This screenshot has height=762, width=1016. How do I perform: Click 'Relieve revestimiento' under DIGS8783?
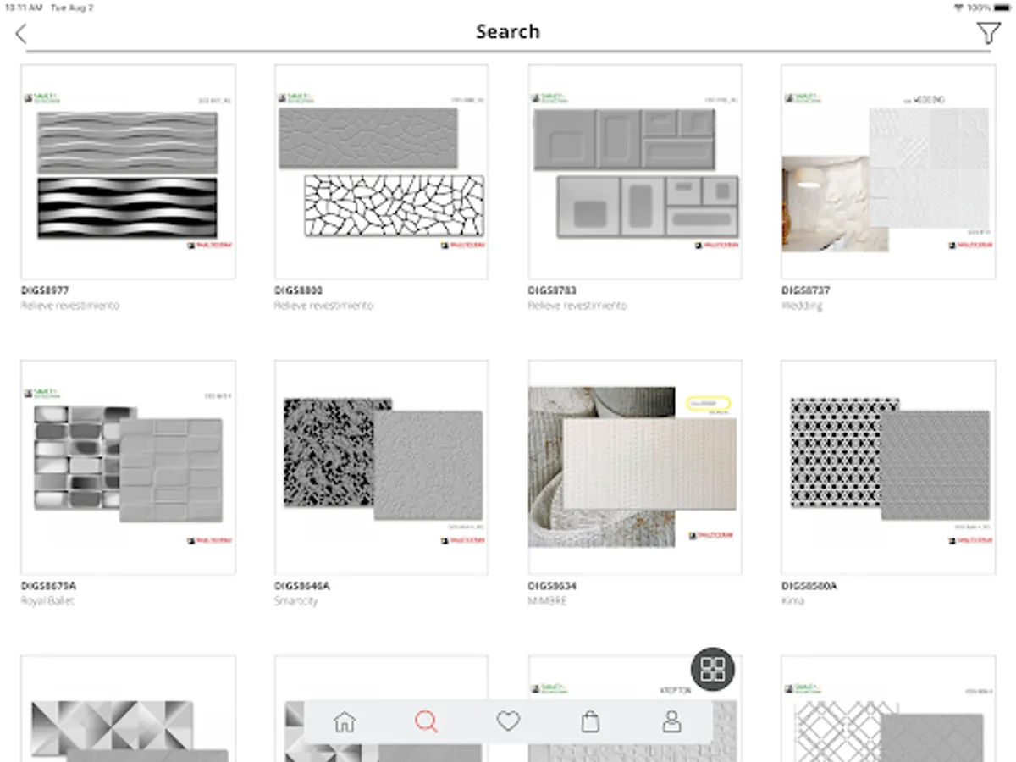click(x=577, y=306)
